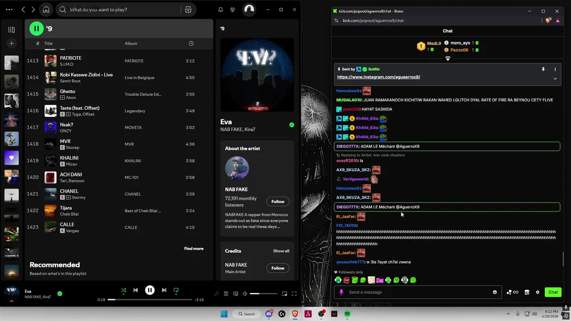The width and height of the screenshot is (571, 321).
Task: Toggle saved checkmark in bottom player bar
Action: pos(60,294)
